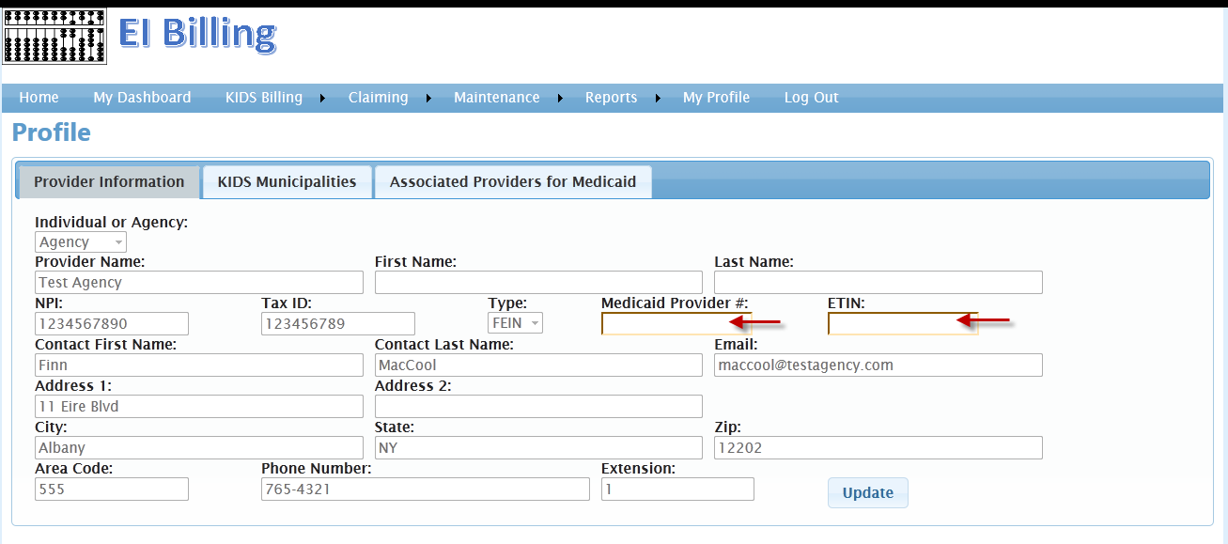Expand the Claiming menu
This screenshot has width=1228, height=544.
(378, 97)
